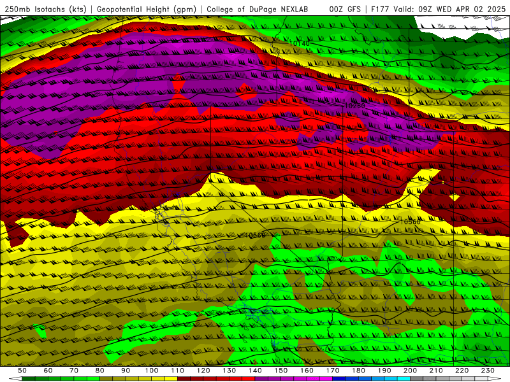This screenshot has width=510, height=382.
Task: Pick the cyan swatch left of 200
Action: [x=404, y=379]
